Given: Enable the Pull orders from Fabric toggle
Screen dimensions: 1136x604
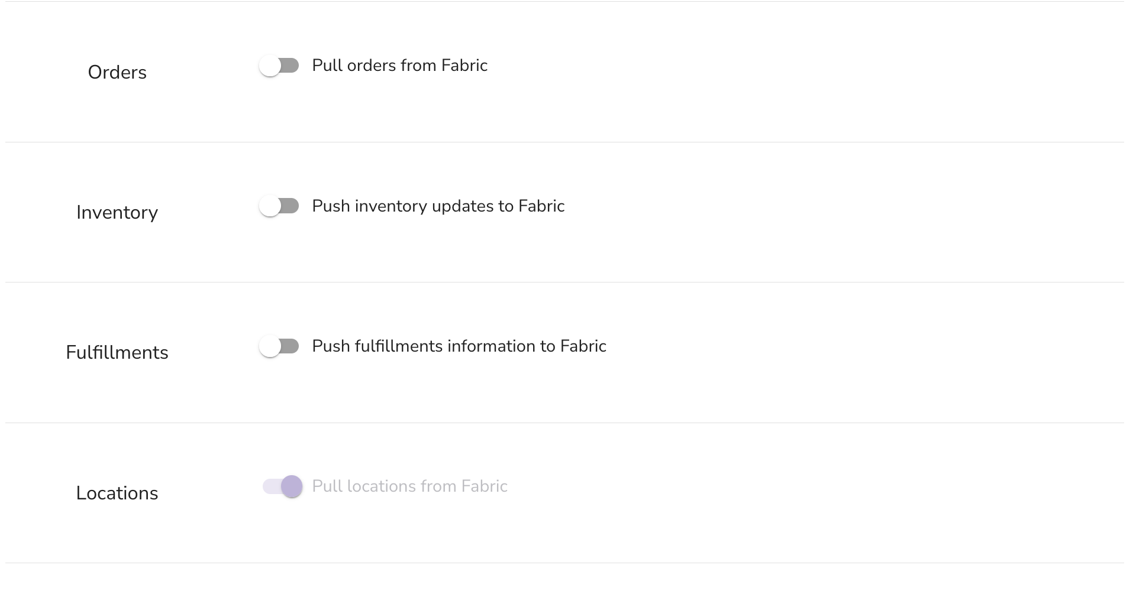Looking at the screenshot, I should (x=279, y=66).
